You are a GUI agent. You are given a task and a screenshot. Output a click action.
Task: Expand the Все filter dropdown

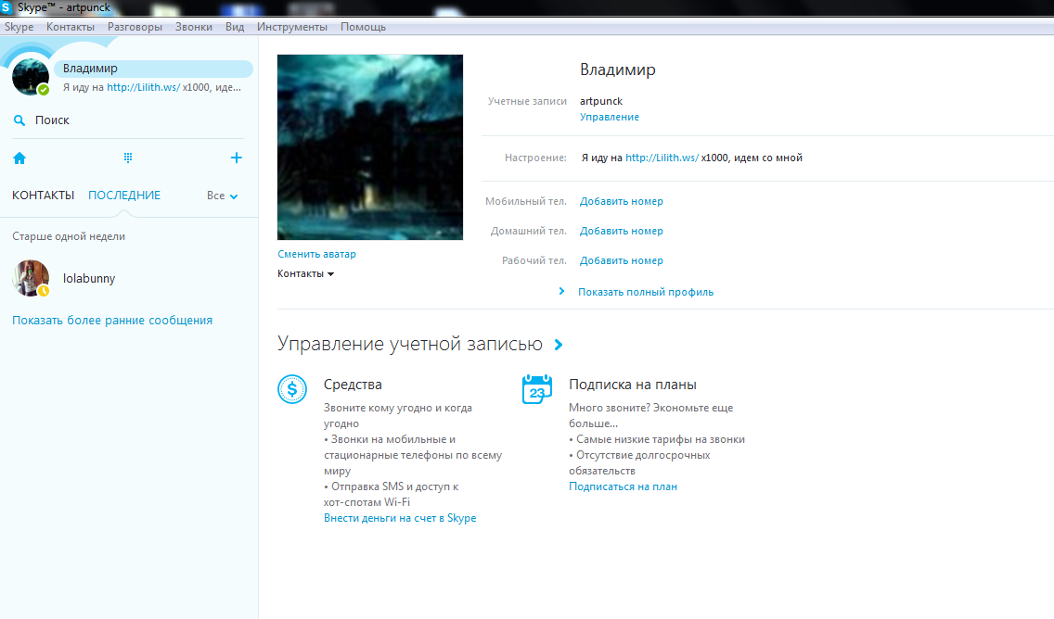223,196
